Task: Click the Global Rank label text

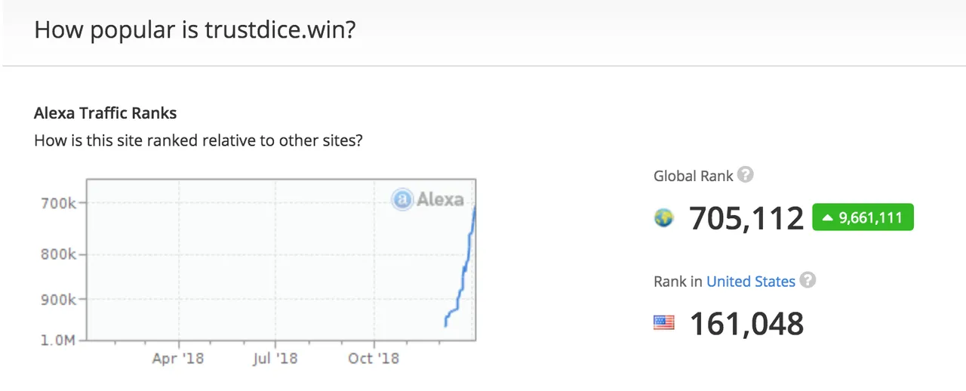Action: tap(694, 176)
